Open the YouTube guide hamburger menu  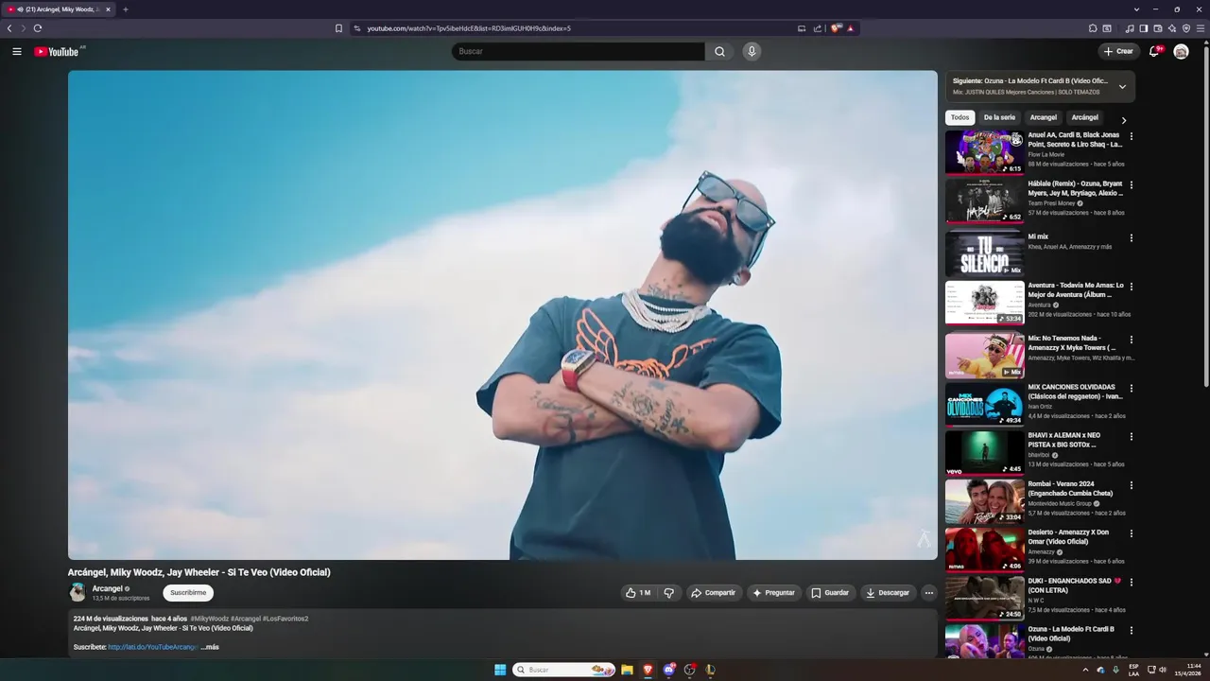click(17, 51)
